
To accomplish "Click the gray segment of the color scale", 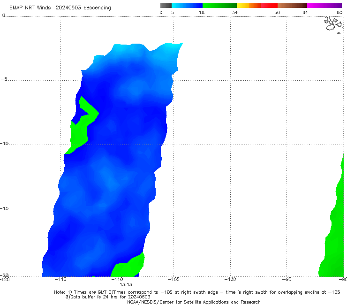I will 166,6.
